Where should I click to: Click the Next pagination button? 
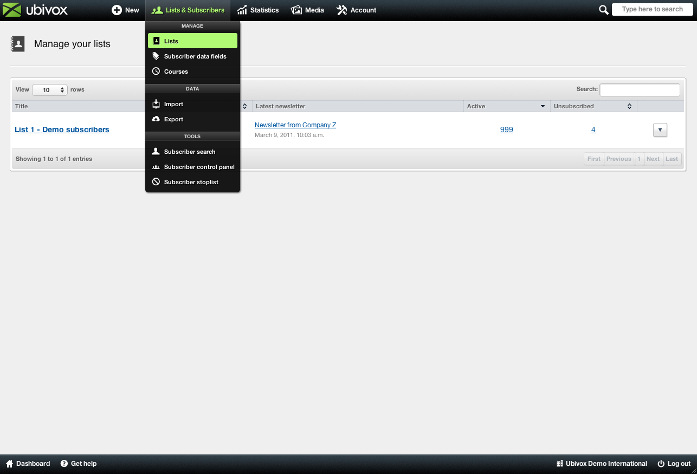[653, 159]
